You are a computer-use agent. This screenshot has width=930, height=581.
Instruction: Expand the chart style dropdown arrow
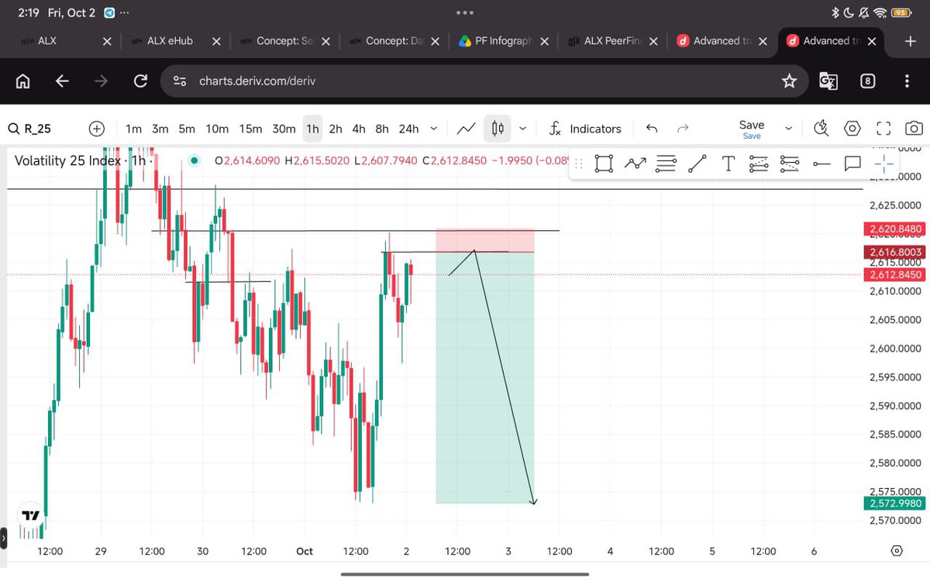pos(523,129)
